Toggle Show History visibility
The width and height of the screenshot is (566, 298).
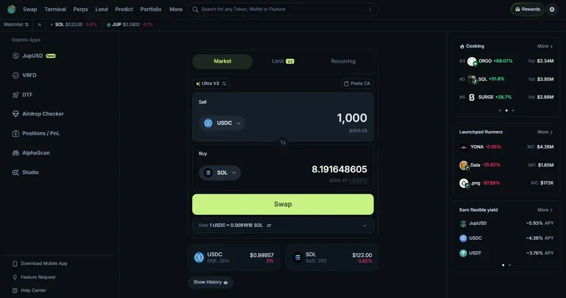211,282
